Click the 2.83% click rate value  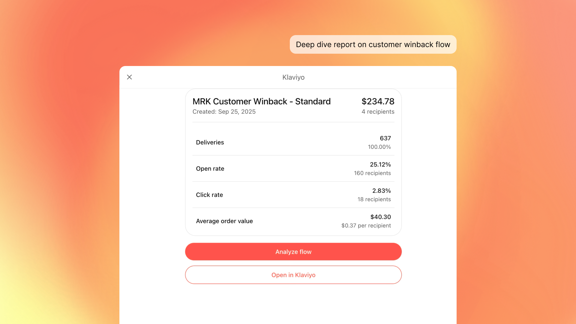(x=381, y=191)
